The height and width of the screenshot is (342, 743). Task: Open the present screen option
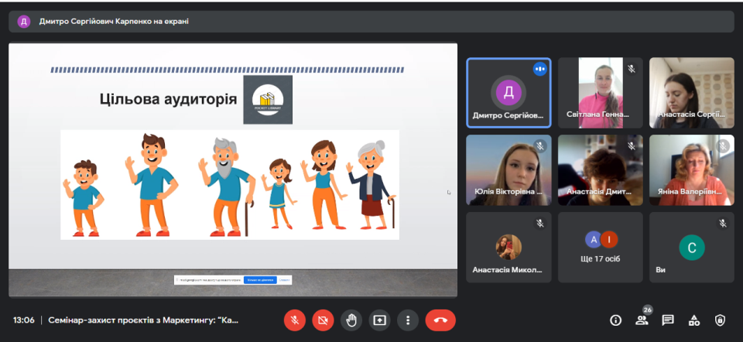pos(379,320)
